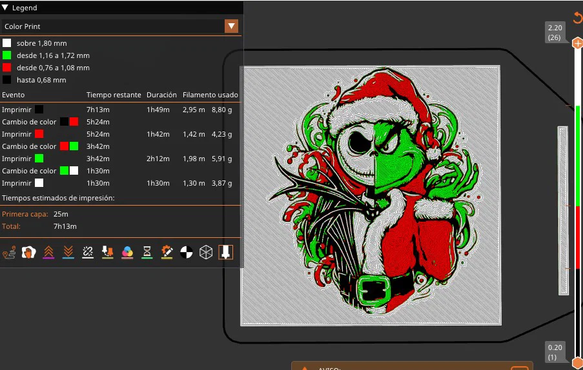The image size is (583, 370).
Task: Toggle travel moves visibility icon
Action: click(9, 252)
